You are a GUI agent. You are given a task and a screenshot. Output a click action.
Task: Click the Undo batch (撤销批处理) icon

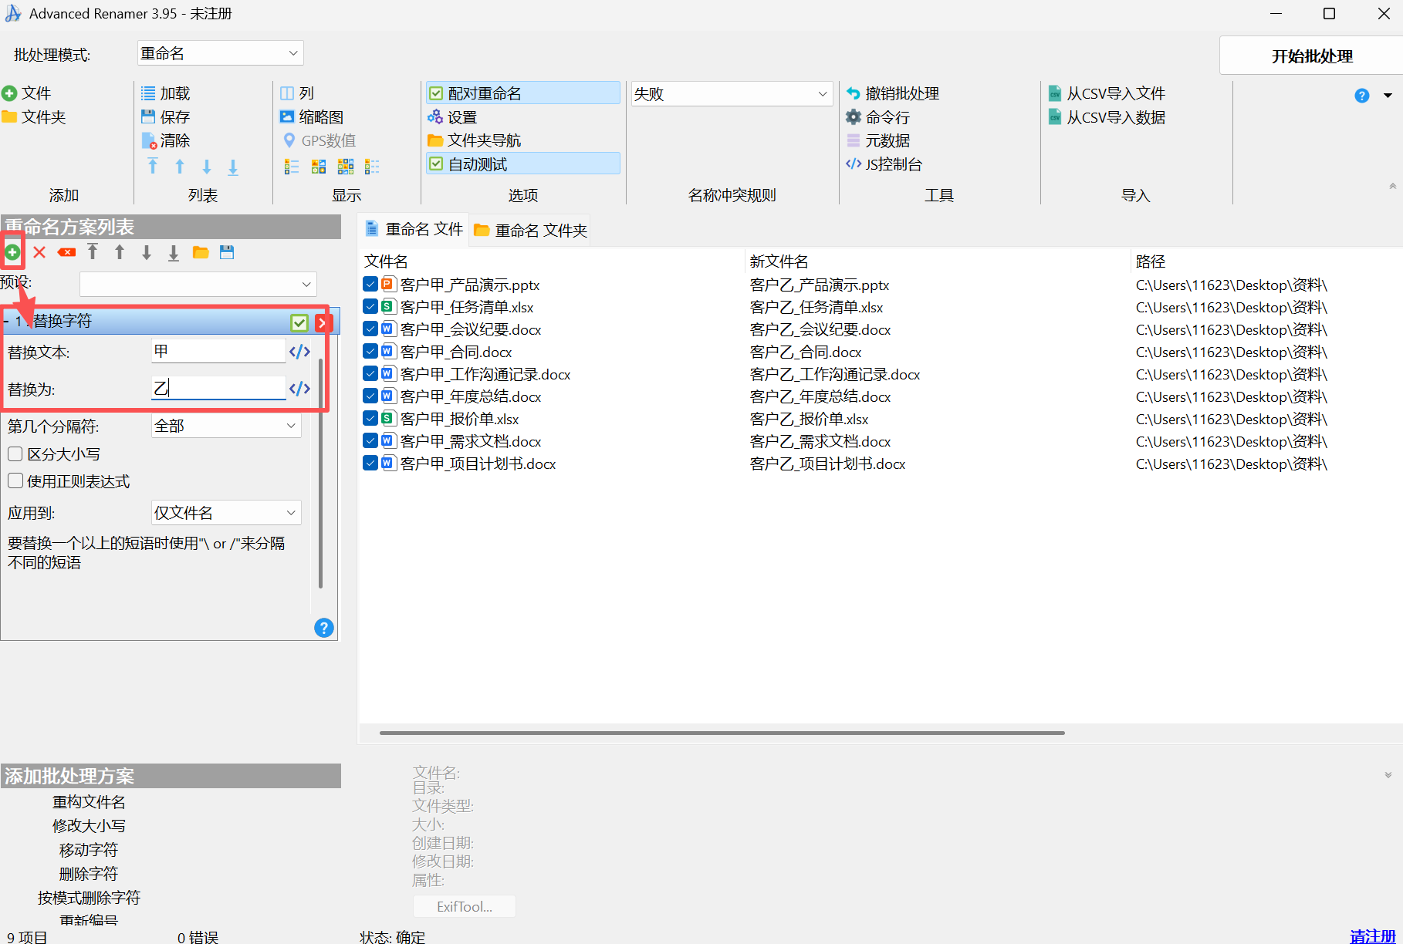click(854, 93)
